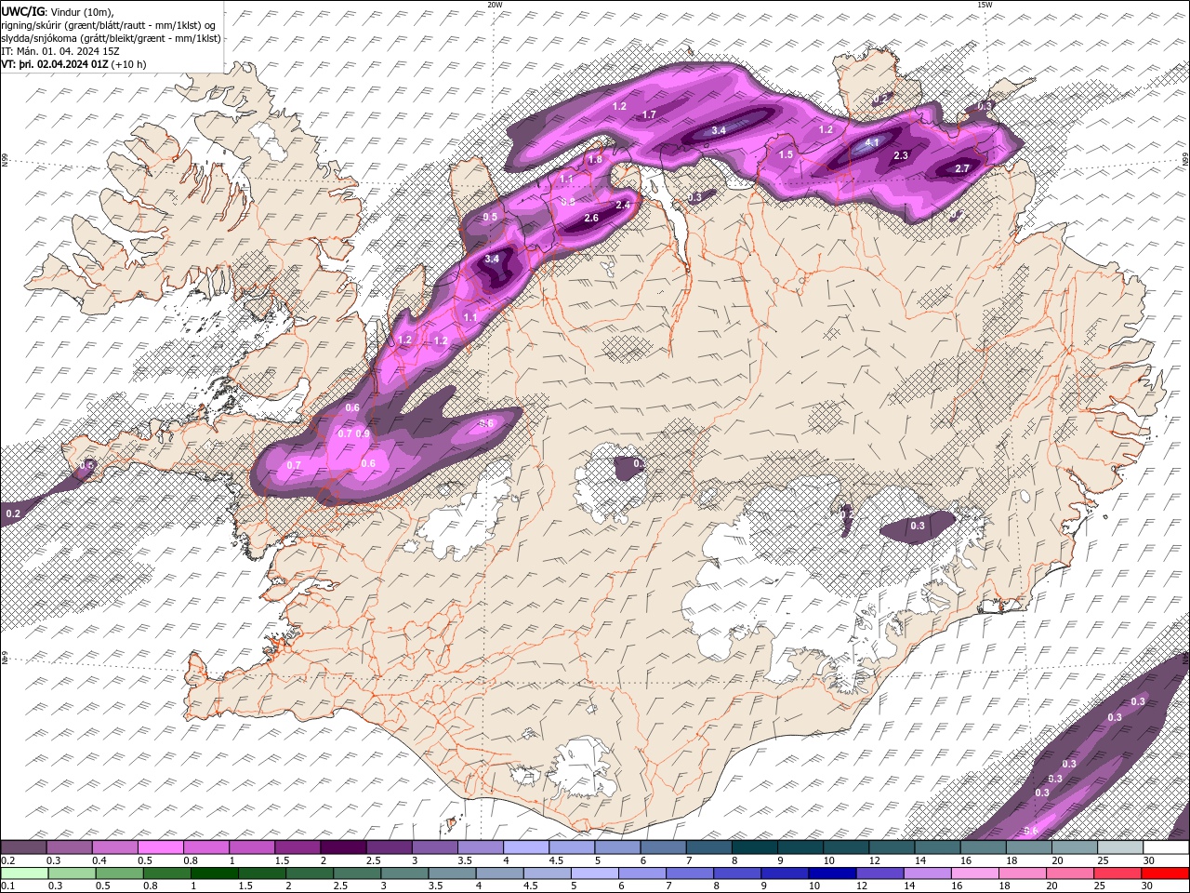Pick the 20 pink swatch in rain scale

tap(1069, 873)
